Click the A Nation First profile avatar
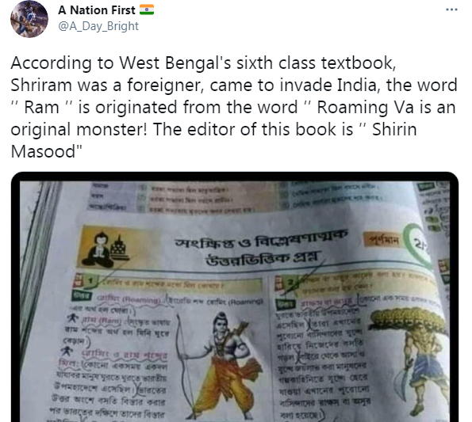The height and width of the screenshot is (422, 472). (x=29, y=19)
